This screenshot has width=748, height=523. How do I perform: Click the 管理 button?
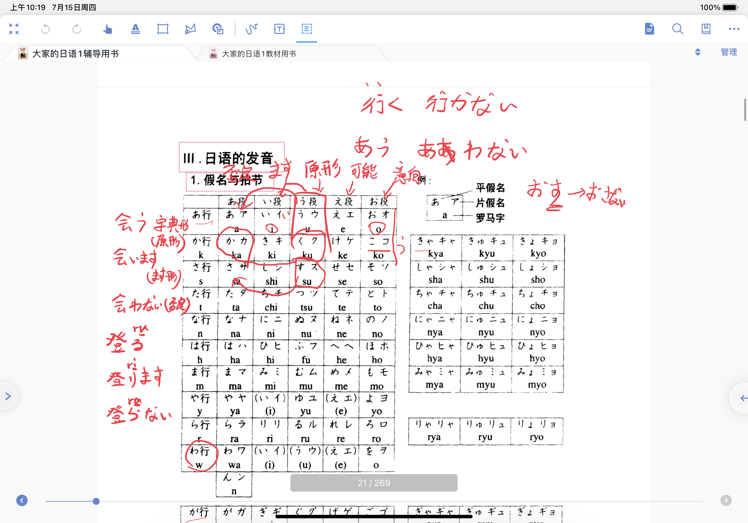click(729, 52)
